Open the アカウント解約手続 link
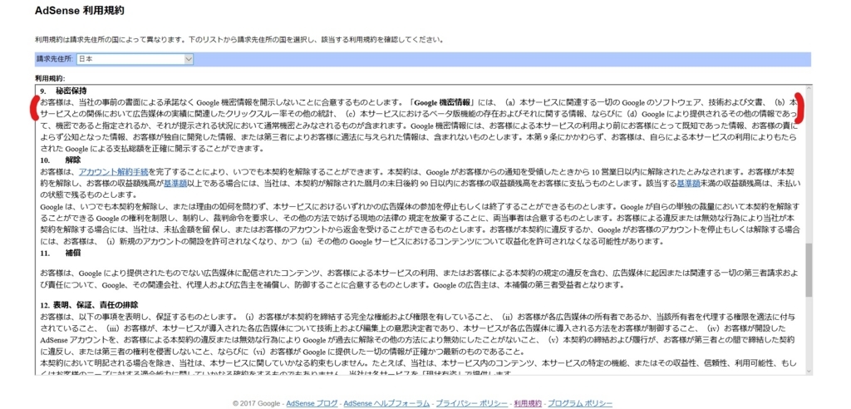Screen dimensions: 851x409 coord(113,171)
